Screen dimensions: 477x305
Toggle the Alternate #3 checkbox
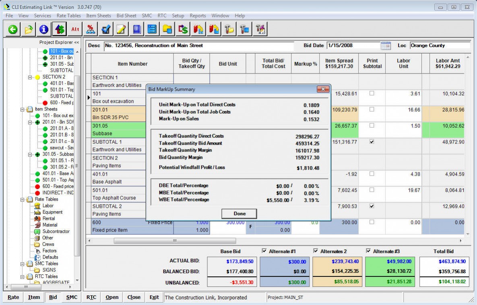(368, 251)
